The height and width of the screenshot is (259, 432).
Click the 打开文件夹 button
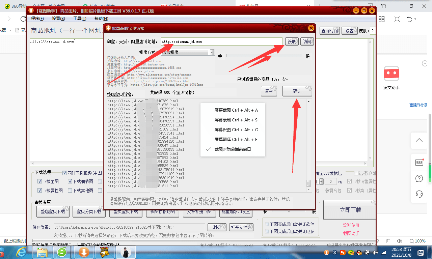[x=241, y=227]
